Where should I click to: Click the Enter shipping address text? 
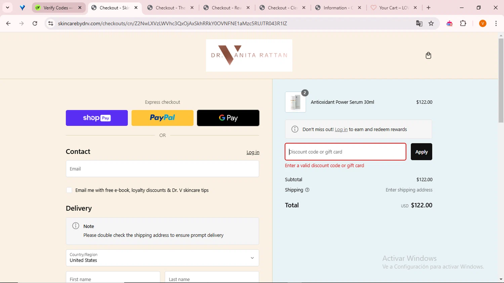point(409,190)
